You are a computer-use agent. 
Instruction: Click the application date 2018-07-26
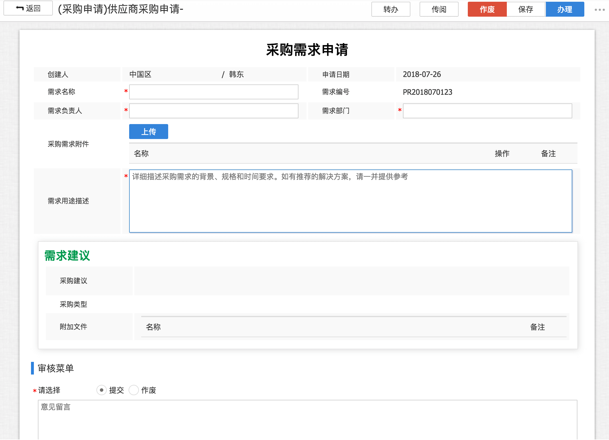pyautogui.click(x=422, y=74)
